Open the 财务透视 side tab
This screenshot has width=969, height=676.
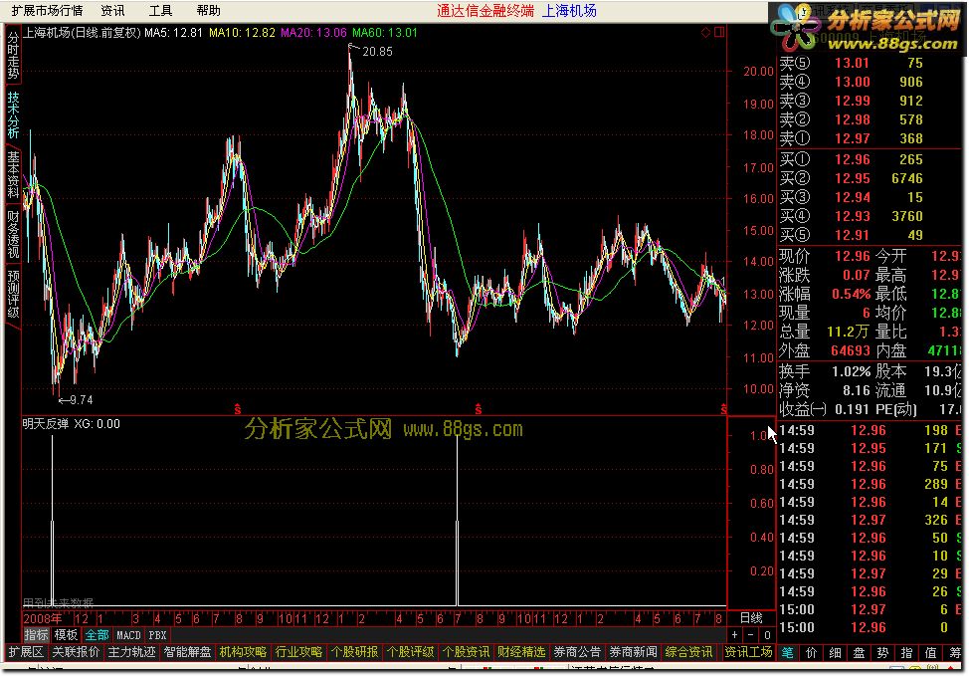click(13, 234)
